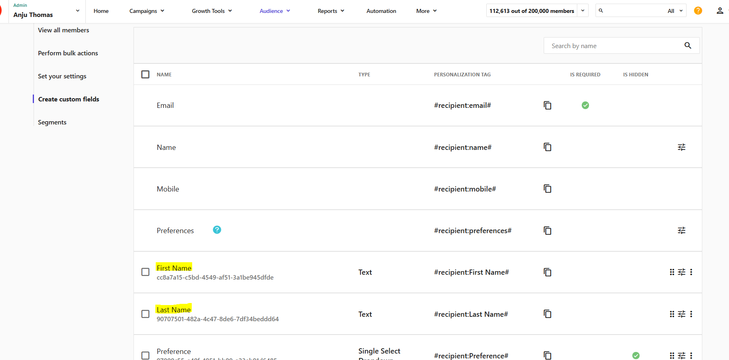Click the ID cc8a7a15-c5bd-4549-af51-3a1be945dfde
This screenshot has height=360, width=729.
(215, 277)
